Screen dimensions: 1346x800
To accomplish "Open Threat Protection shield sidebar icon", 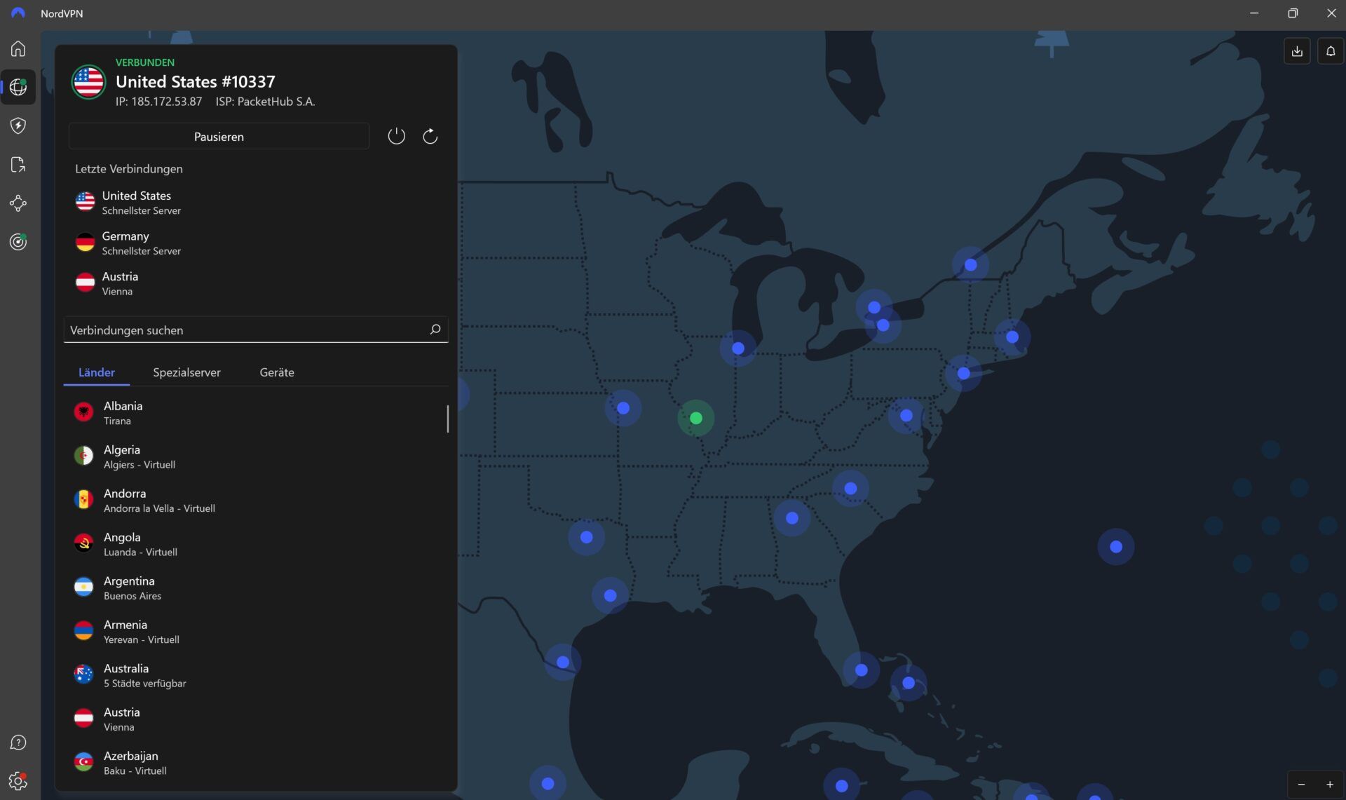I will 18,126.
